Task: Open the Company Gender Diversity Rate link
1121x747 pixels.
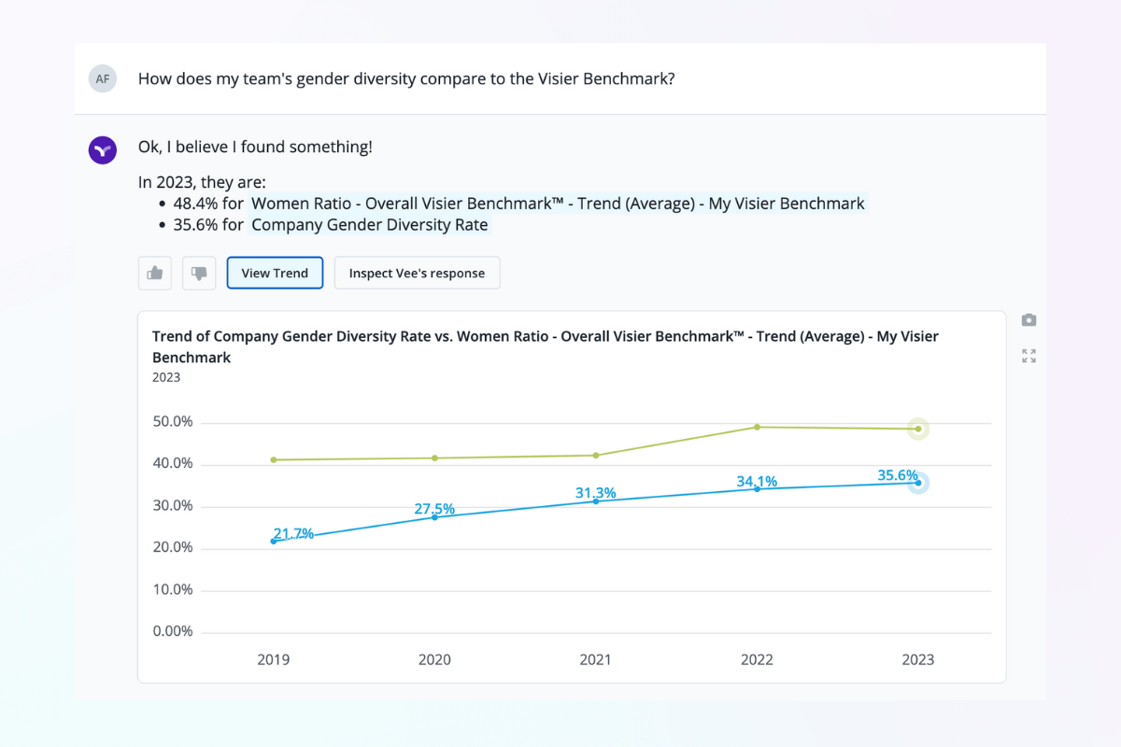Action: (x=370, y=225)
